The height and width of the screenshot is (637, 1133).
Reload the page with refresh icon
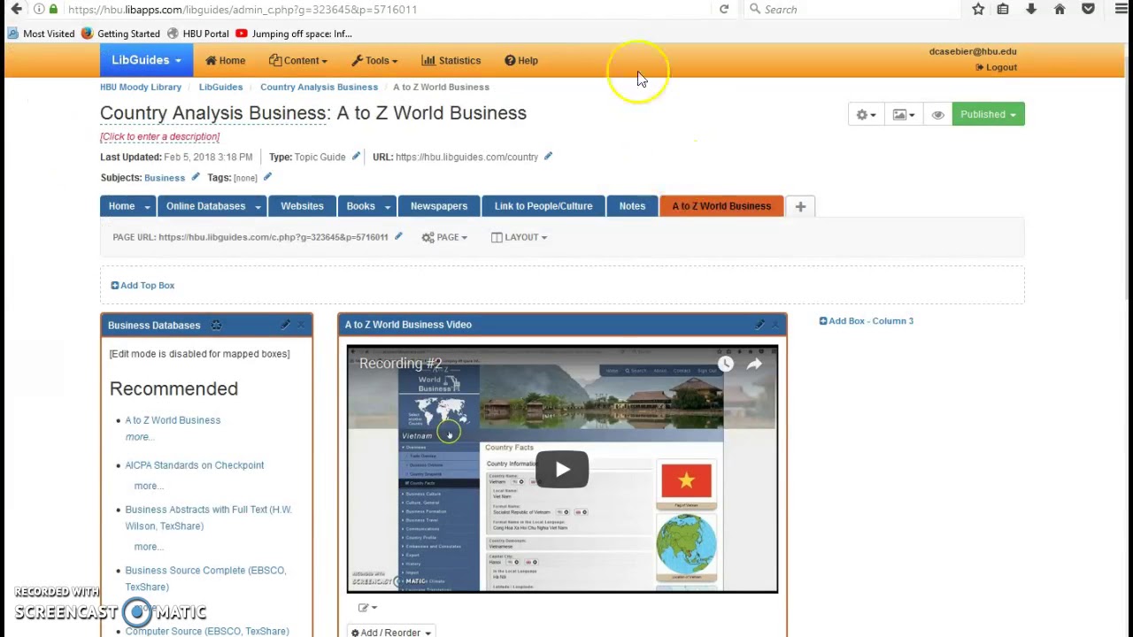pos(724,9)
